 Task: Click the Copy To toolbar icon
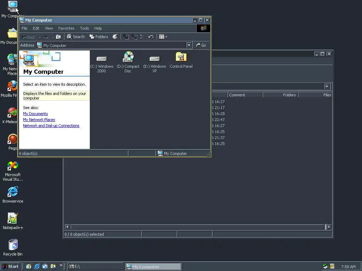coord(135,37)
